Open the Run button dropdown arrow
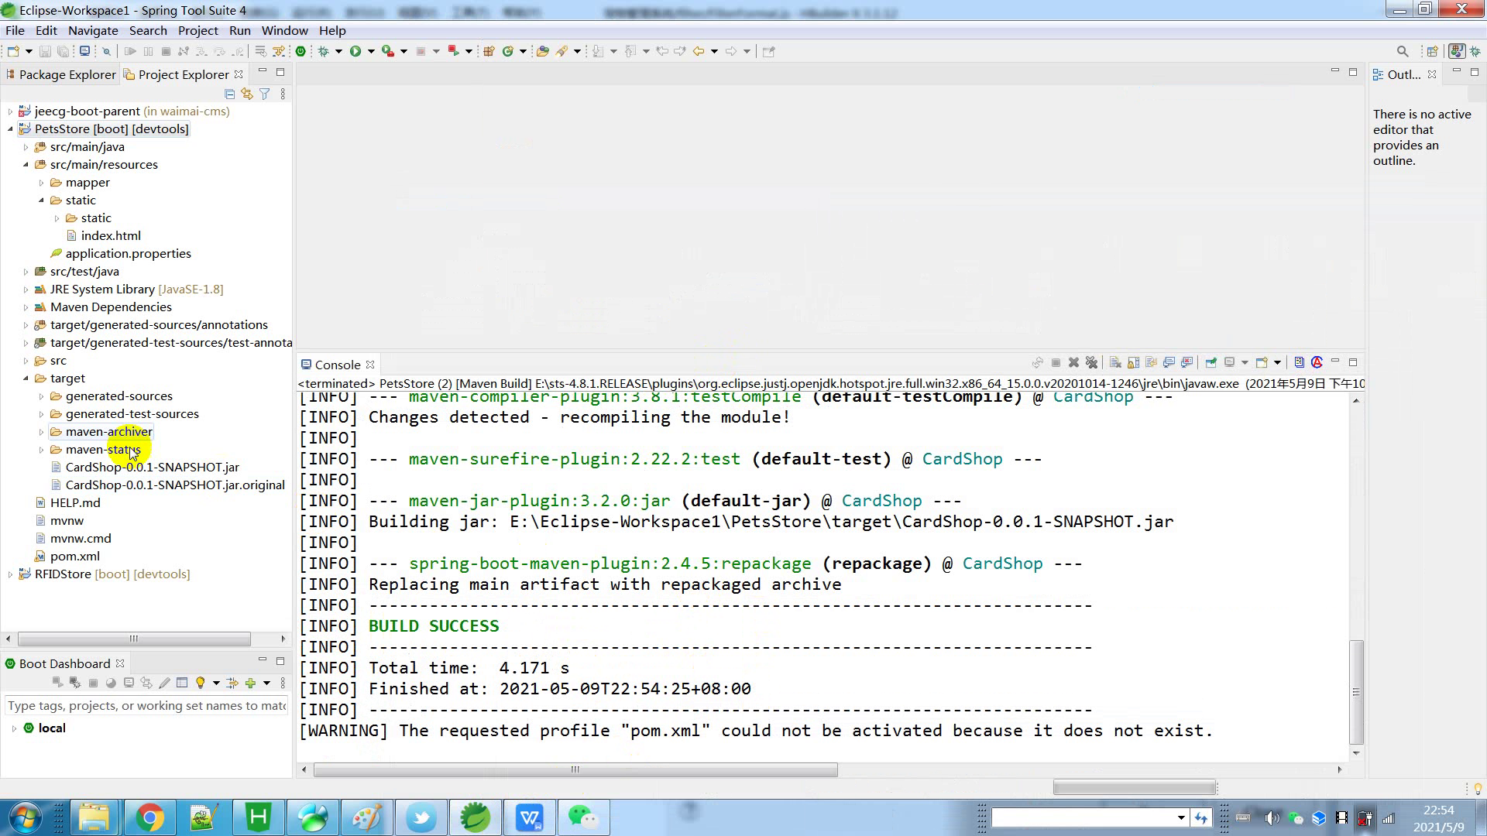 [371, 51]
